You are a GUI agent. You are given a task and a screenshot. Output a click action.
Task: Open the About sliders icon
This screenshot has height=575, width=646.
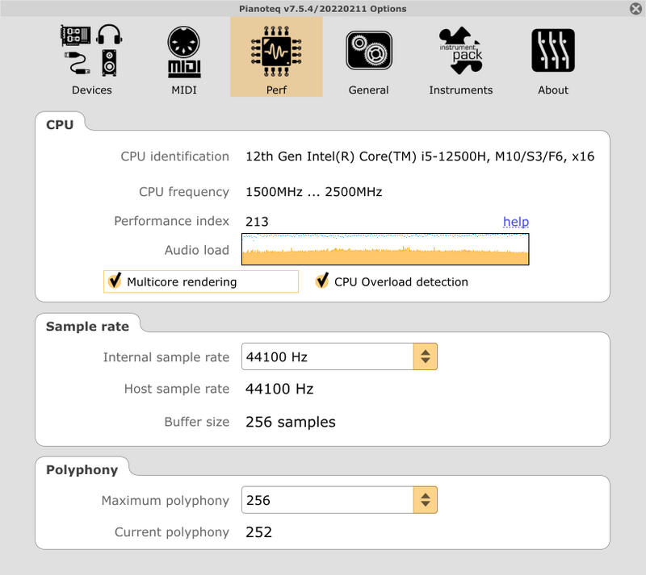pyautogui.click(x=553, y=50)
